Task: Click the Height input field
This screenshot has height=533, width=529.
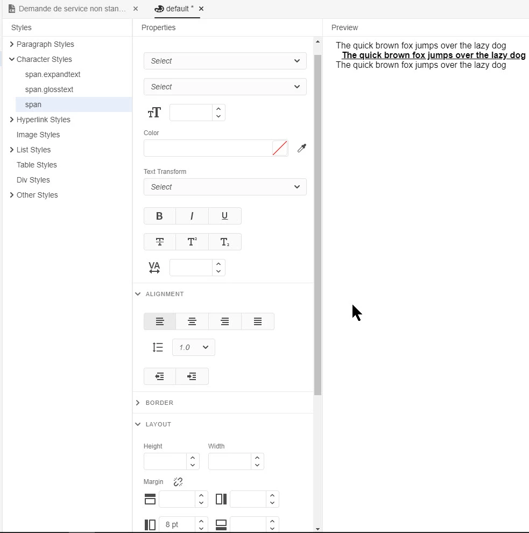Action: point(165,461)
